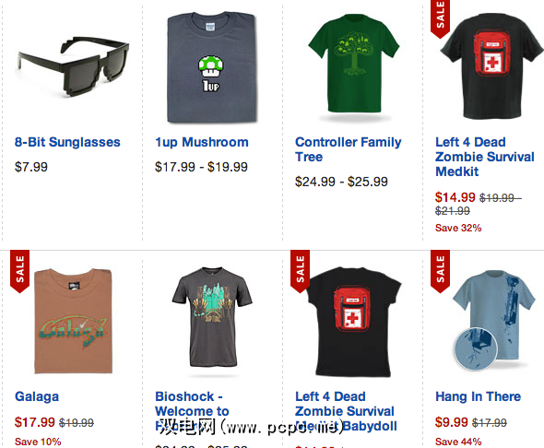
Task: Click the SALE ribbon on Medkit shirt
Action: 440,18
